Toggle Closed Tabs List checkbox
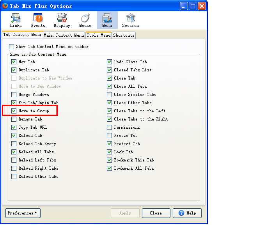This screenshot has width=273, height=234. pyautogui.click(x=109, y=70)
